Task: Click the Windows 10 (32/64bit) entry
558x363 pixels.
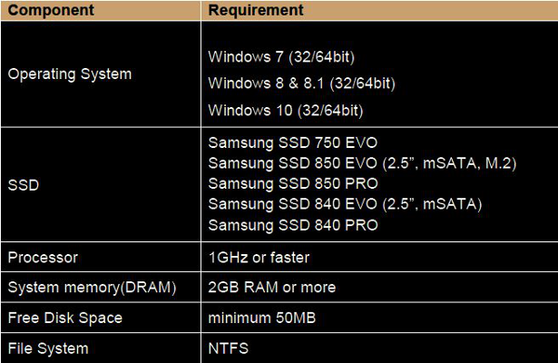Action: click(x=284, y=111)
